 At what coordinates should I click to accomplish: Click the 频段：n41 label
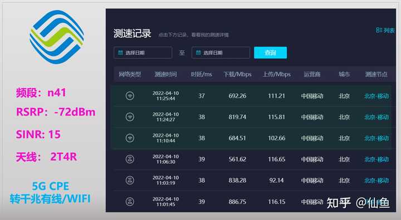[x=41, y=93]
